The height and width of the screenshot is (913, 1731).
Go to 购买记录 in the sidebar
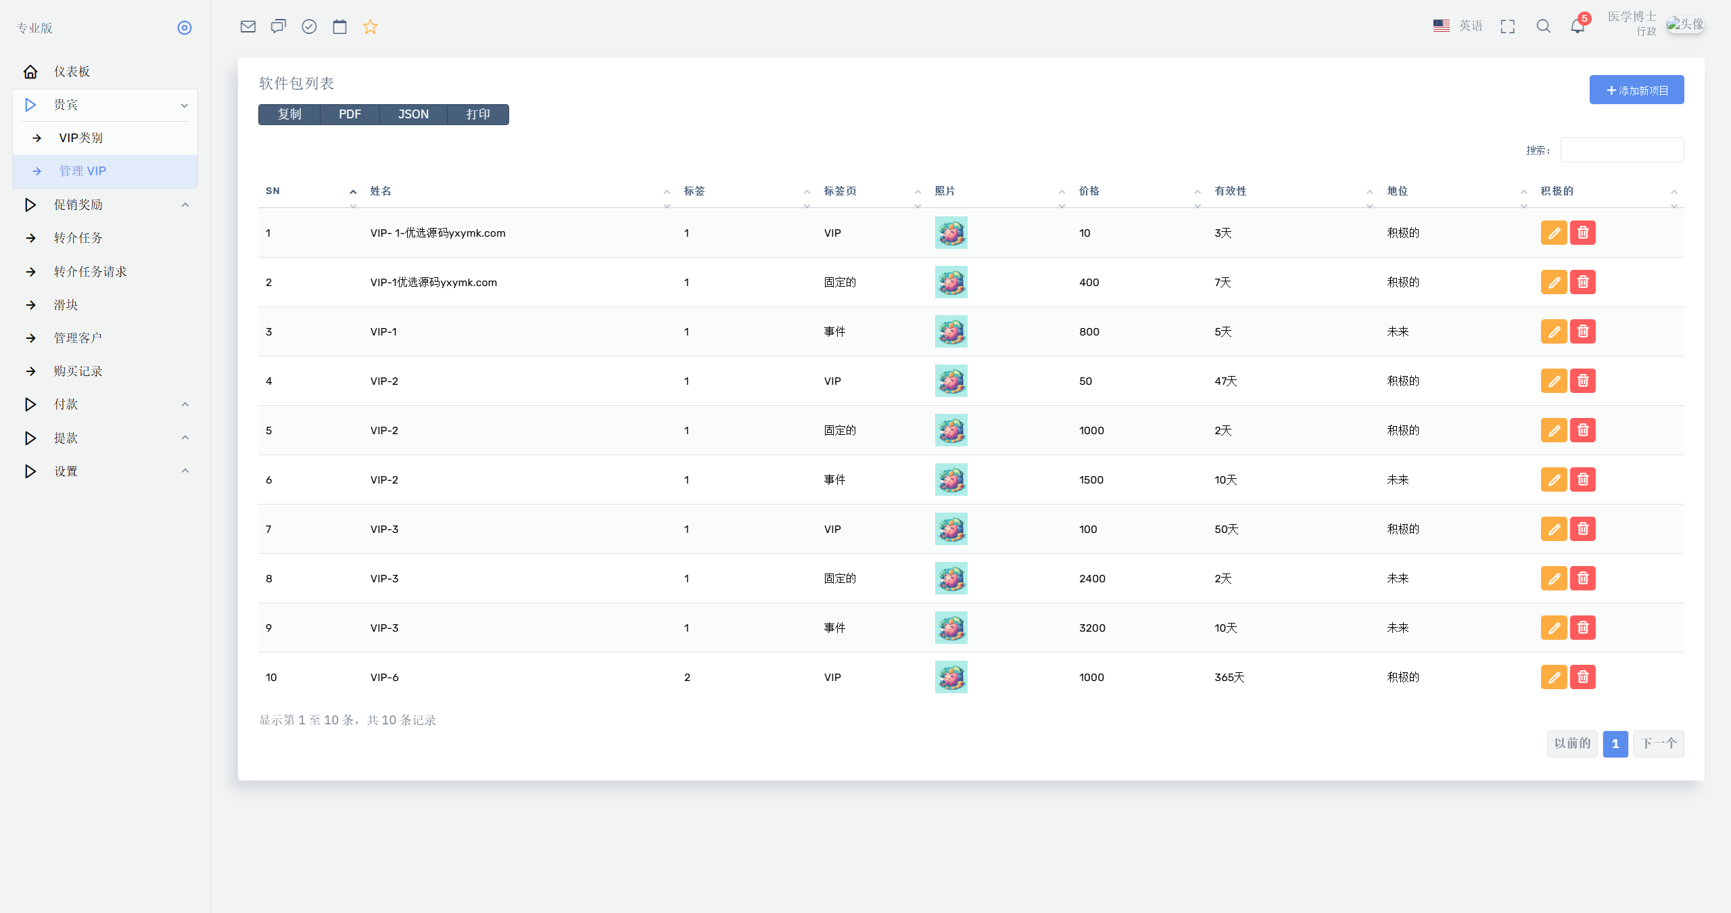[78, 371]
